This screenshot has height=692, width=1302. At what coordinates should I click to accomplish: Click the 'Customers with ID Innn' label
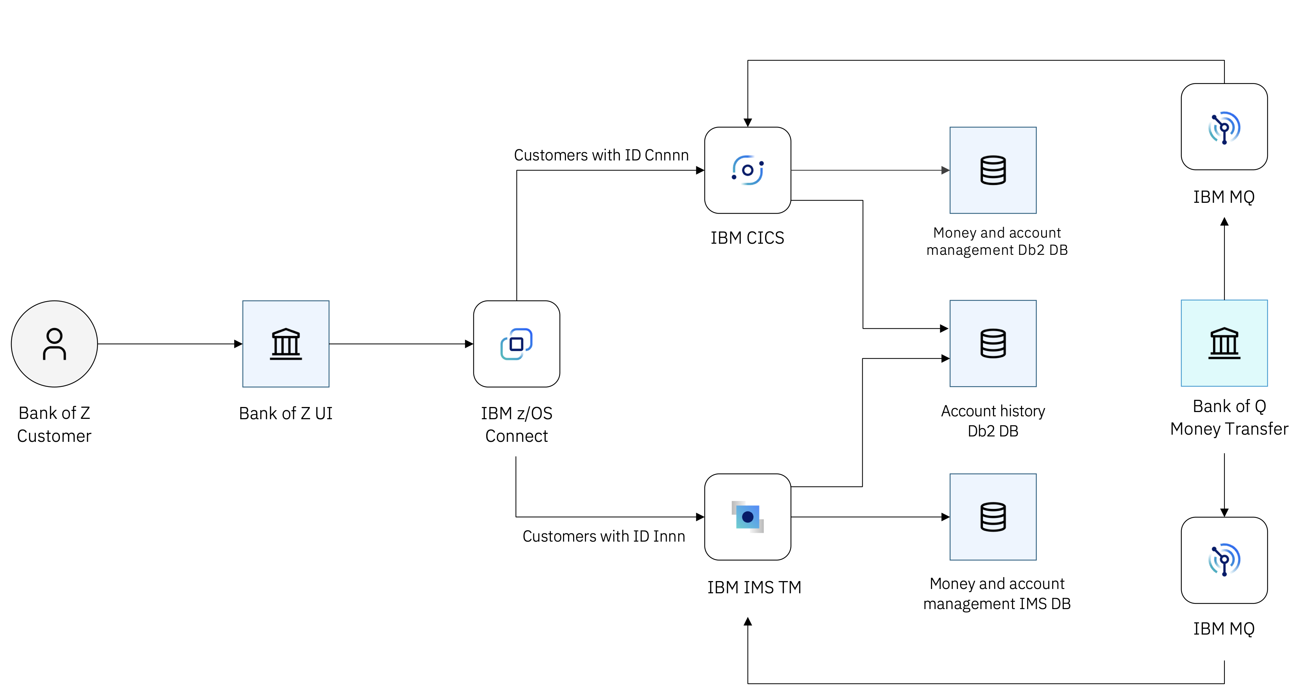(x=604, y=536)
